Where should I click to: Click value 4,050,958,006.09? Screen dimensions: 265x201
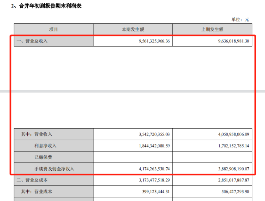(234, 134)
